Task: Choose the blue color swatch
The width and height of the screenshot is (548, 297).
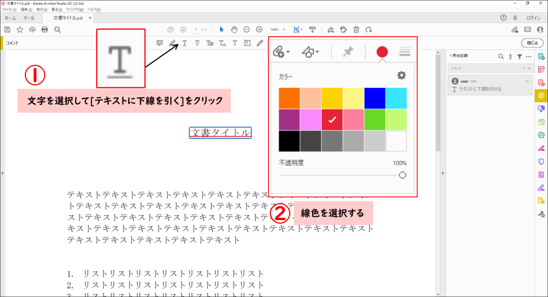Action: [375, 98]
